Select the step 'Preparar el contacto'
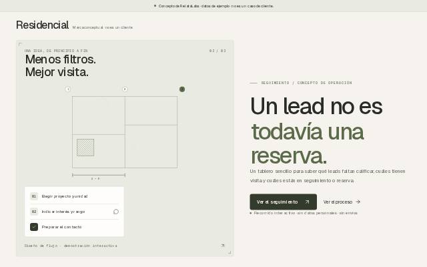This screenshot has width=427, height=267. (x=74, y=227)
